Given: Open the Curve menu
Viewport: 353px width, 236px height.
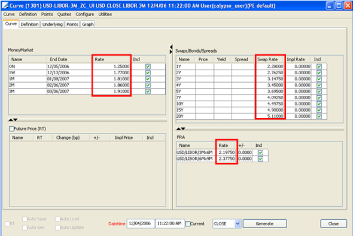Looking at the screenshot, I should click(9, 14).
